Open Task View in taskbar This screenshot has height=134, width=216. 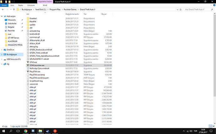point(18,131)
